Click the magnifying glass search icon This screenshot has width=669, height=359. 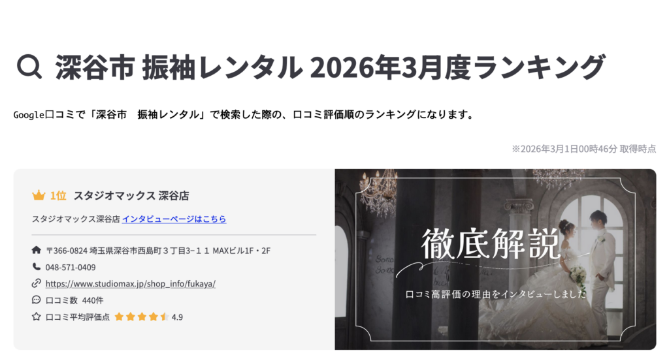coord(29,67)
